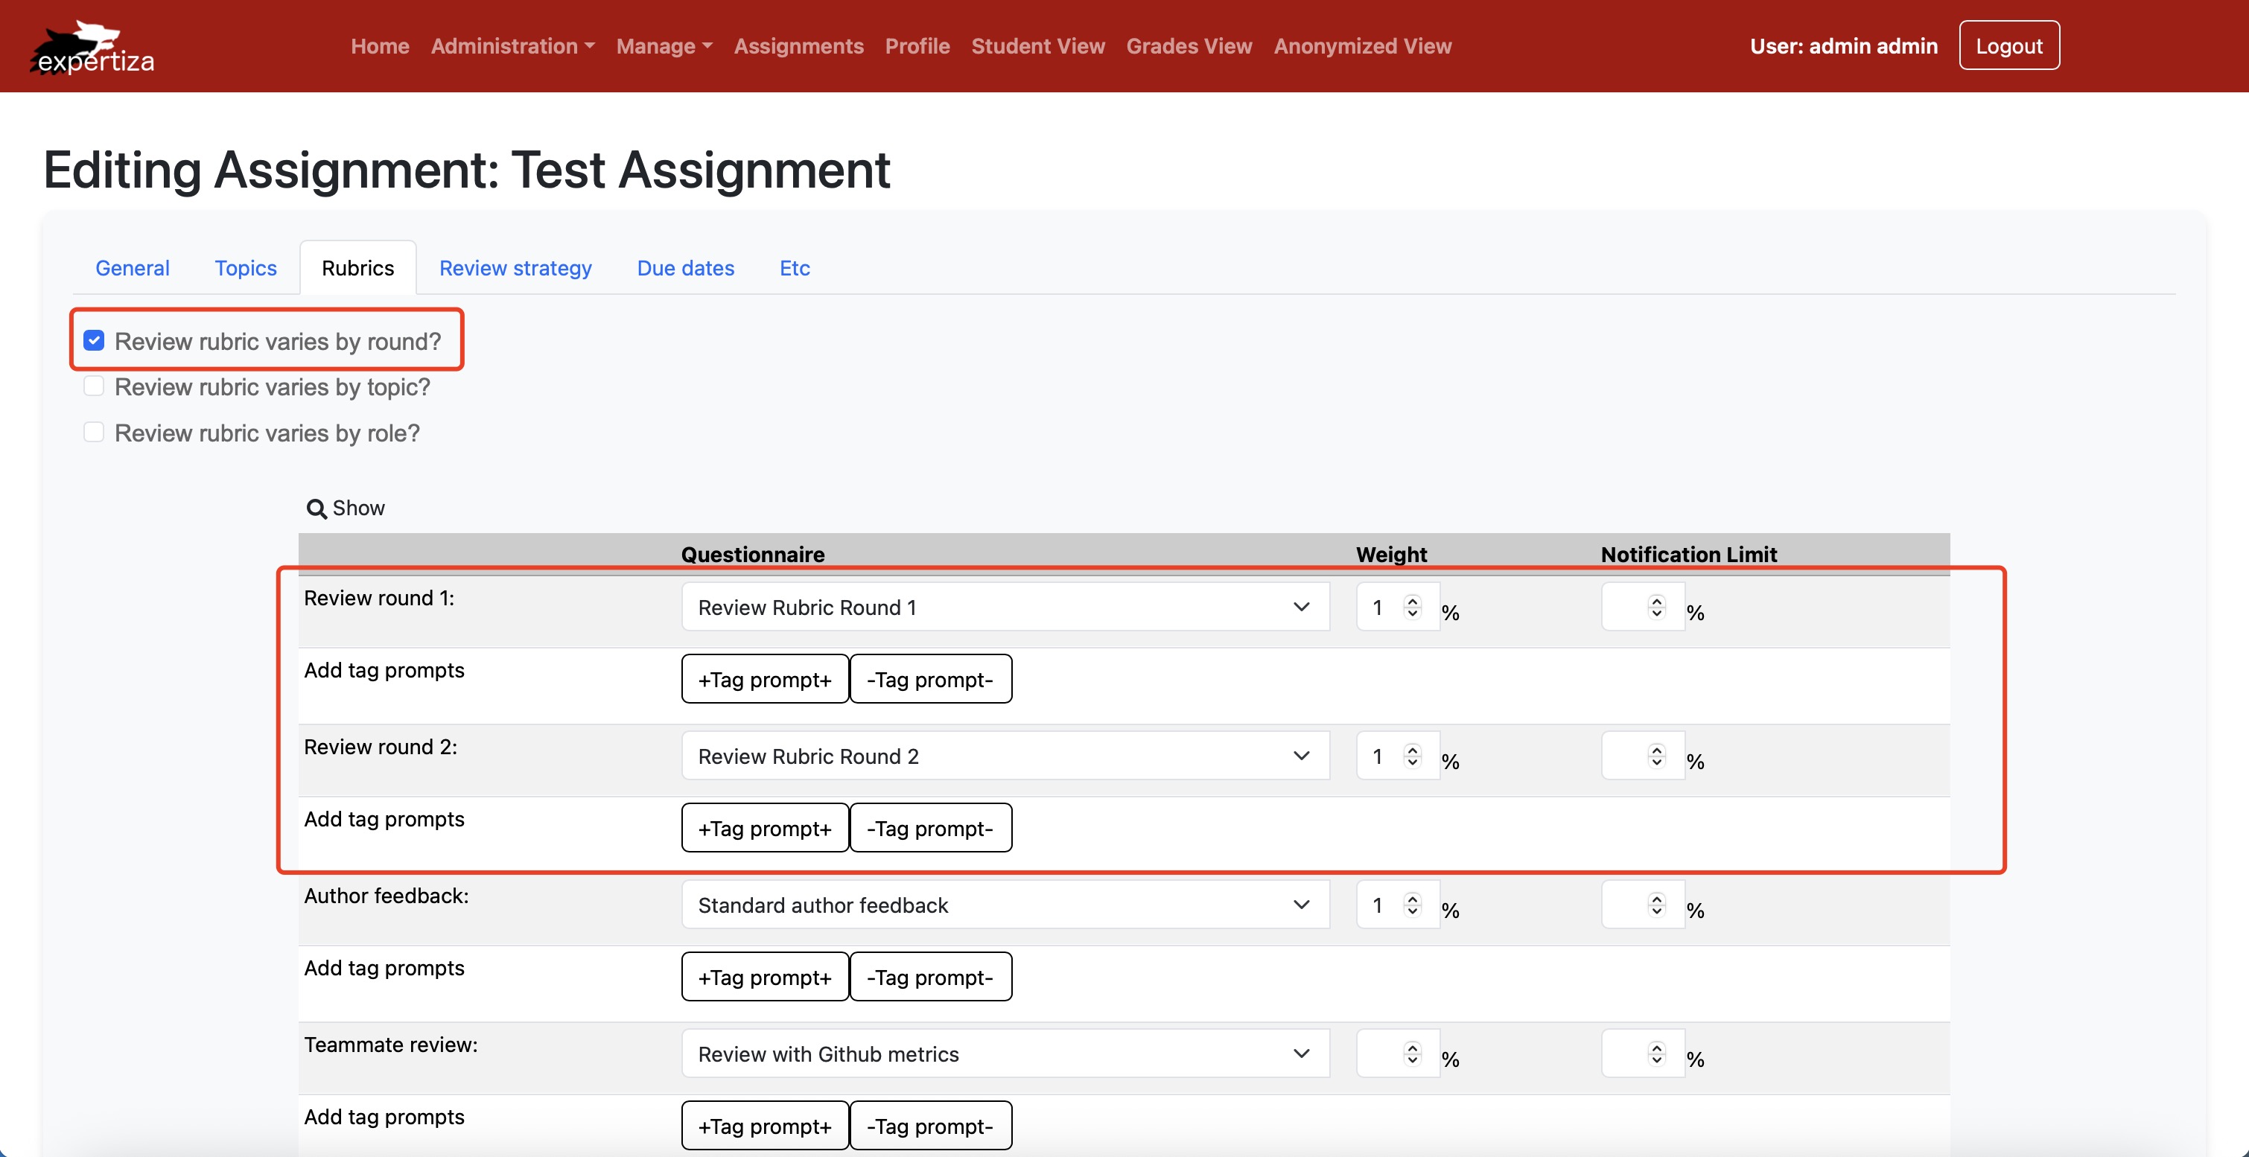2249x1157 pixels.
Task: Expand Author feedback questionnaire dropdown
Action: click(1004, 905)
